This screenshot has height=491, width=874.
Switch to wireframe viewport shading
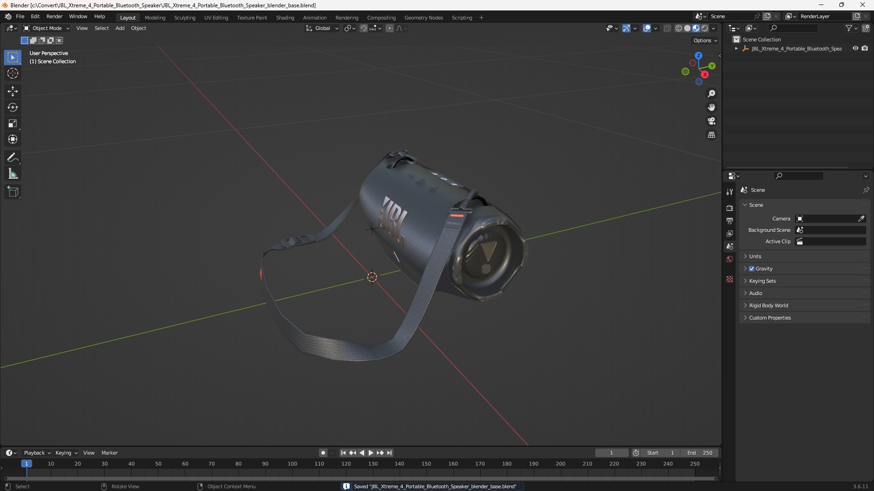[679, 28]
